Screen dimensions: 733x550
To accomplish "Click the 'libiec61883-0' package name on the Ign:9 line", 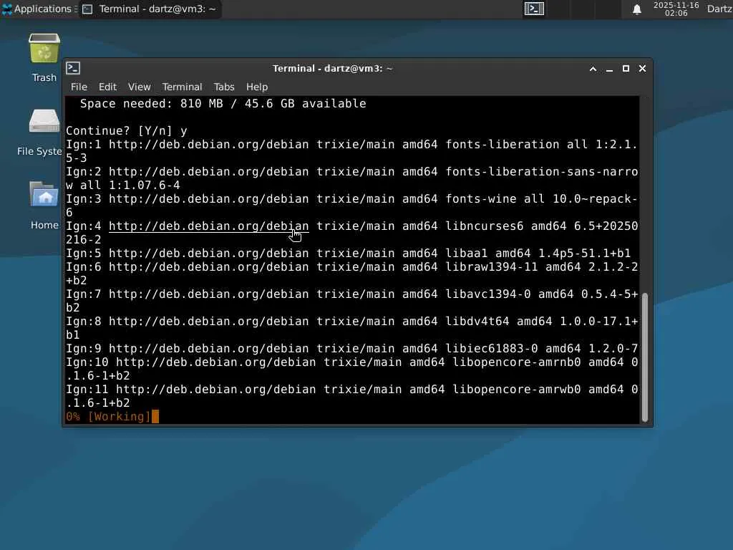I will 491,349.
